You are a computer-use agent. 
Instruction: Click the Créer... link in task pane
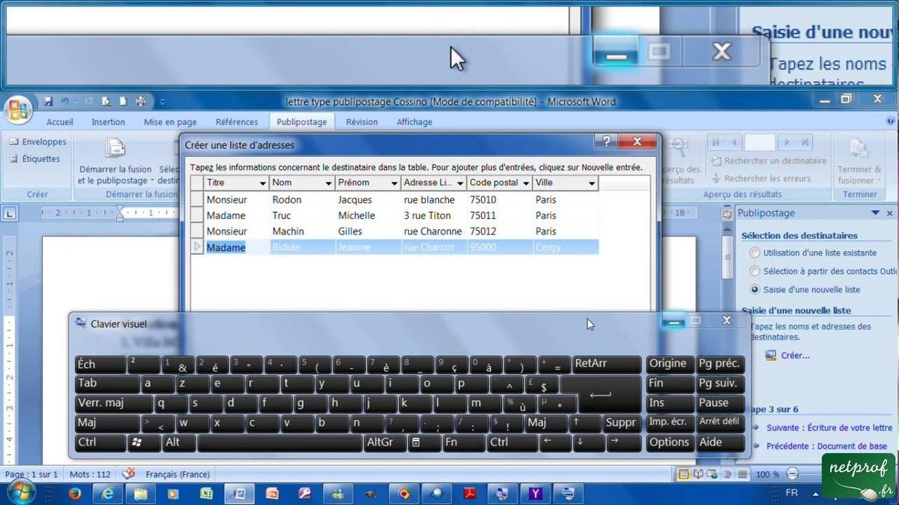[795, 356]
